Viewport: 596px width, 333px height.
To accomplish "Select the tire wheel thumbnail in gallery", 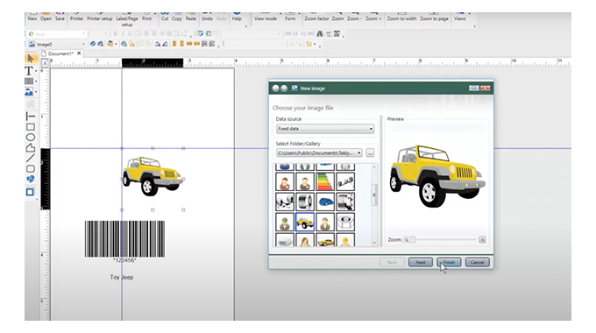I will [305, 202].
